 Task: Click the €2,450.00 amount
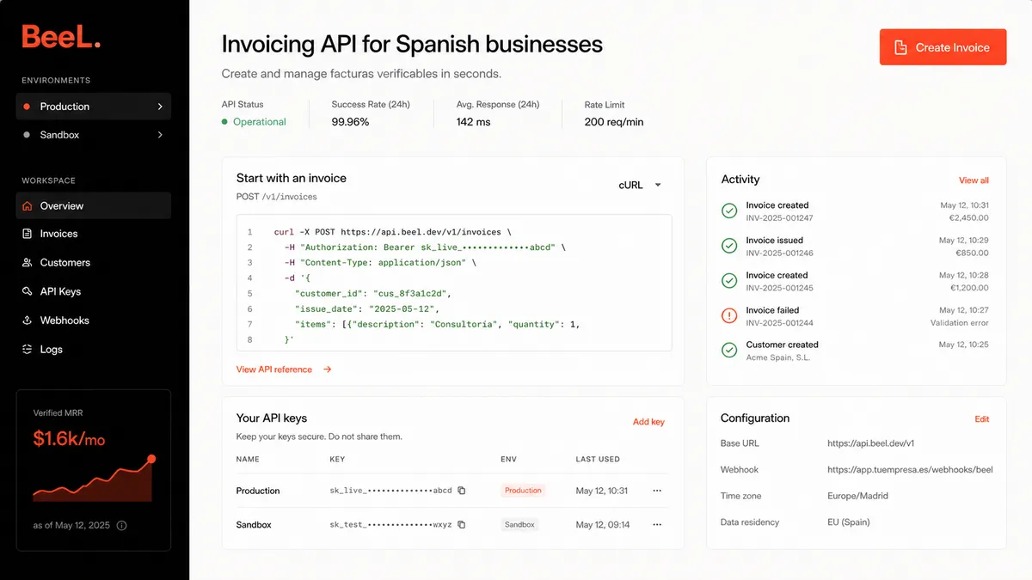967,218
